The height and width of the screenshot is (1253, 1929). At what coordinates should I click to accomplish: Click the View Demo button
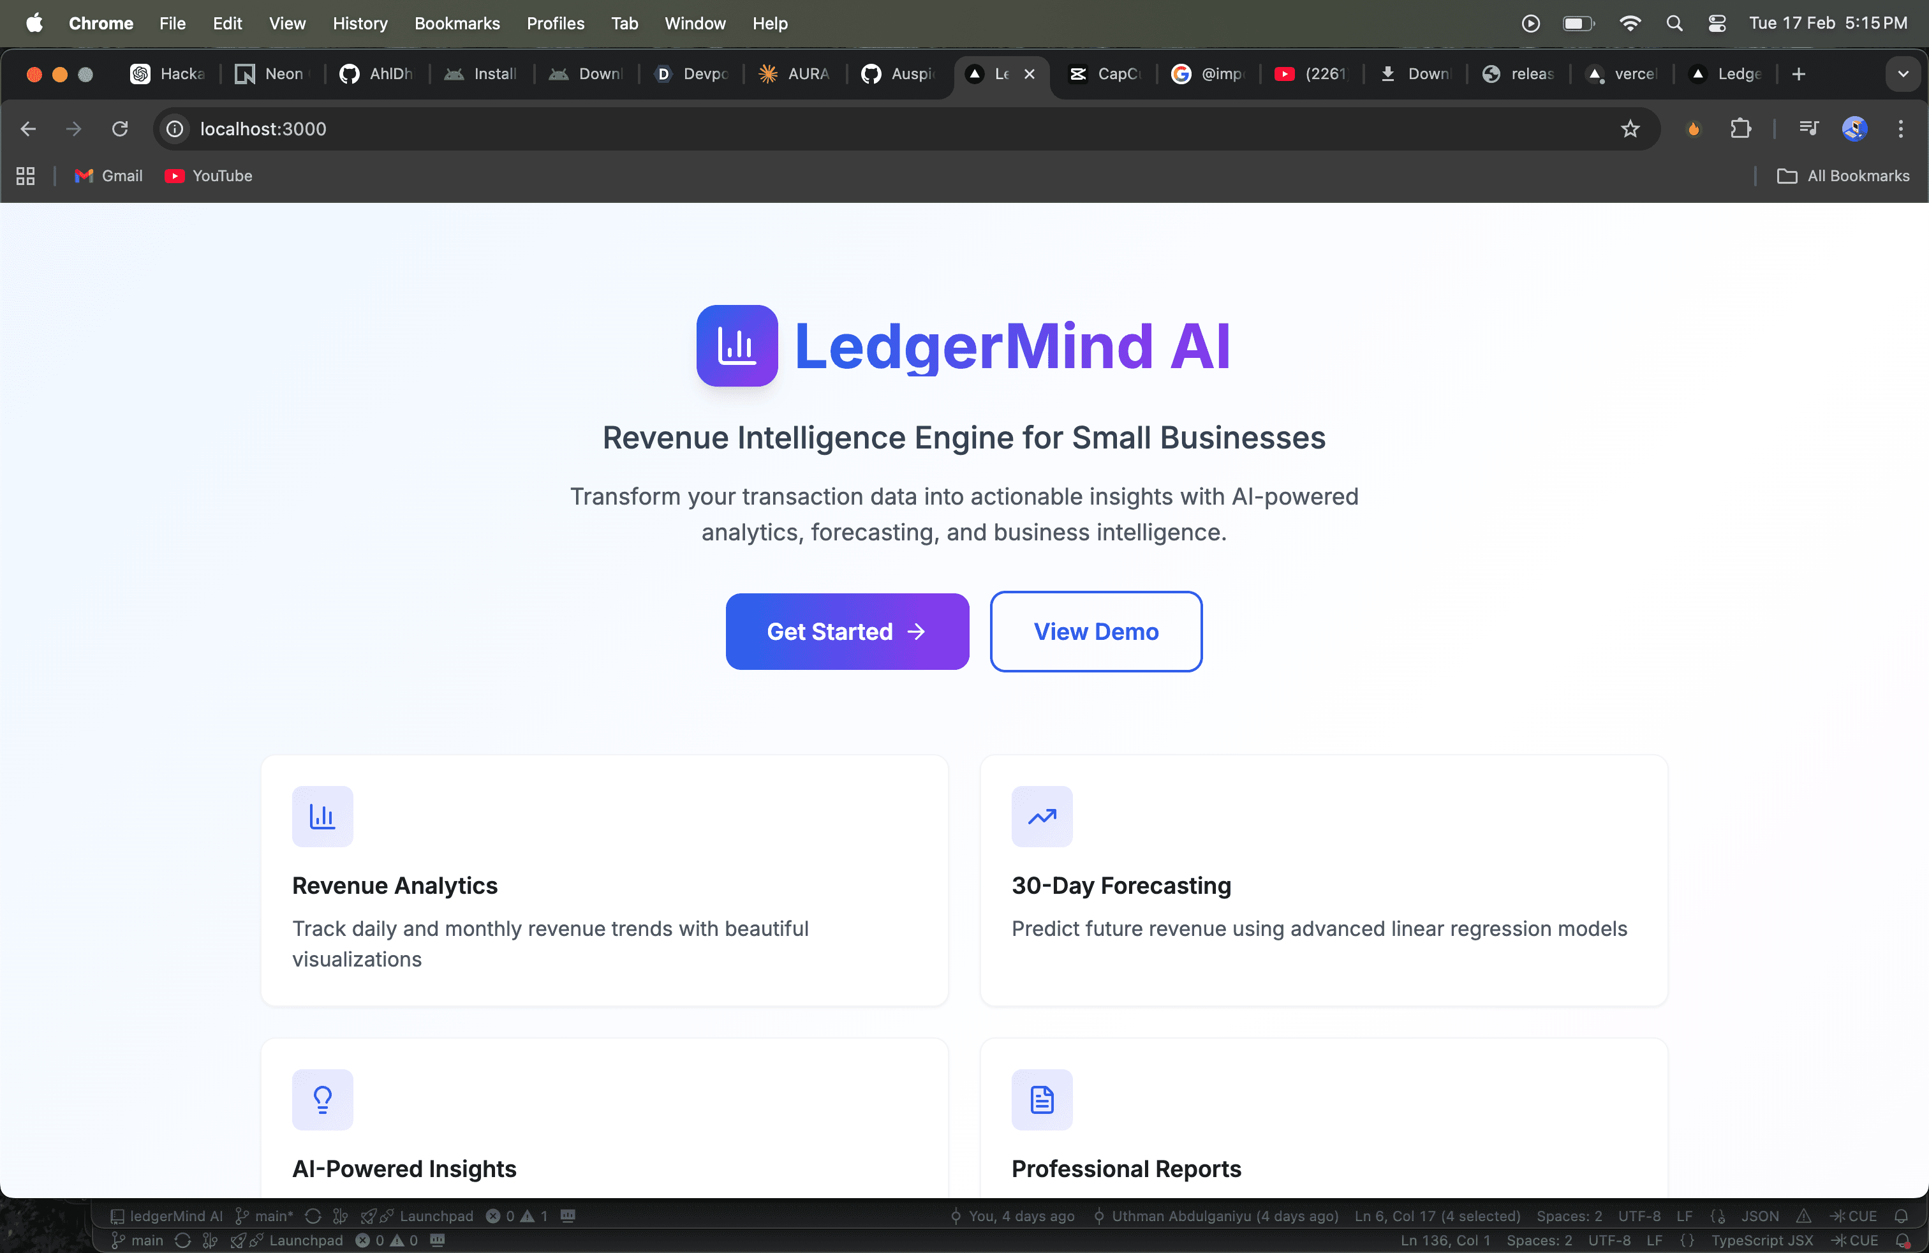[1096, 632]
